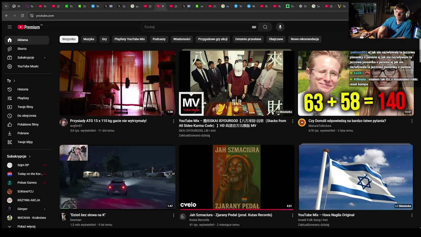Open options for Jah Szmaciura video

coord(293,215)
